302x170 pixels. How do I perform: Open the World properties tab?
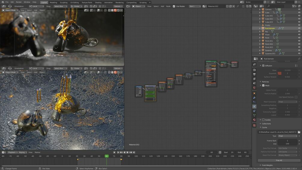point(254,88)
